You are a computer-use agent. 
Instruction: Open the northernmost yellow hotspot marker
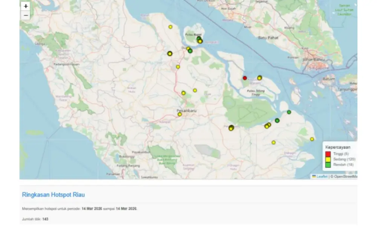[170, 27]
